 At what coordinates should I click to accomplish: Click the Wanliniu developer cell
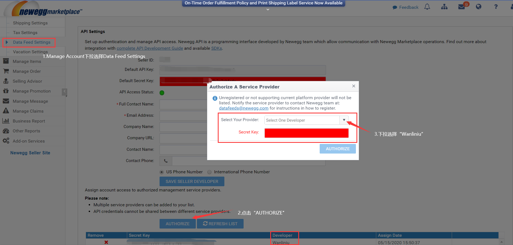point(281,243)
